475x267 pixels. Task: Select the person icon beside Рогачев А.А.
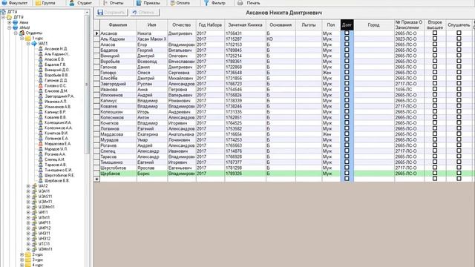pyautogui.click(x=40, y=154)
